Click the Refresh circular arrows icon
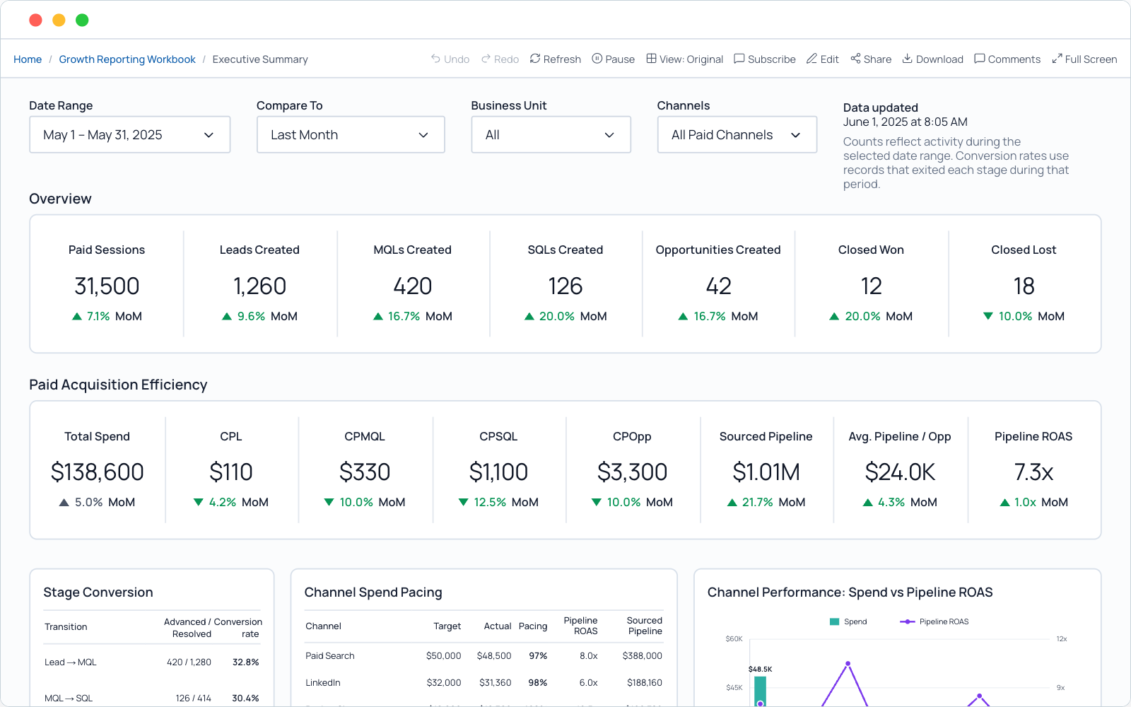The image size is (1131, 707). (535, 59)
